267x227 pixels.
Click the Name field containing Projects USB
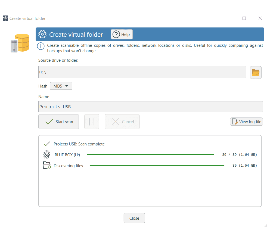[151, 107]
